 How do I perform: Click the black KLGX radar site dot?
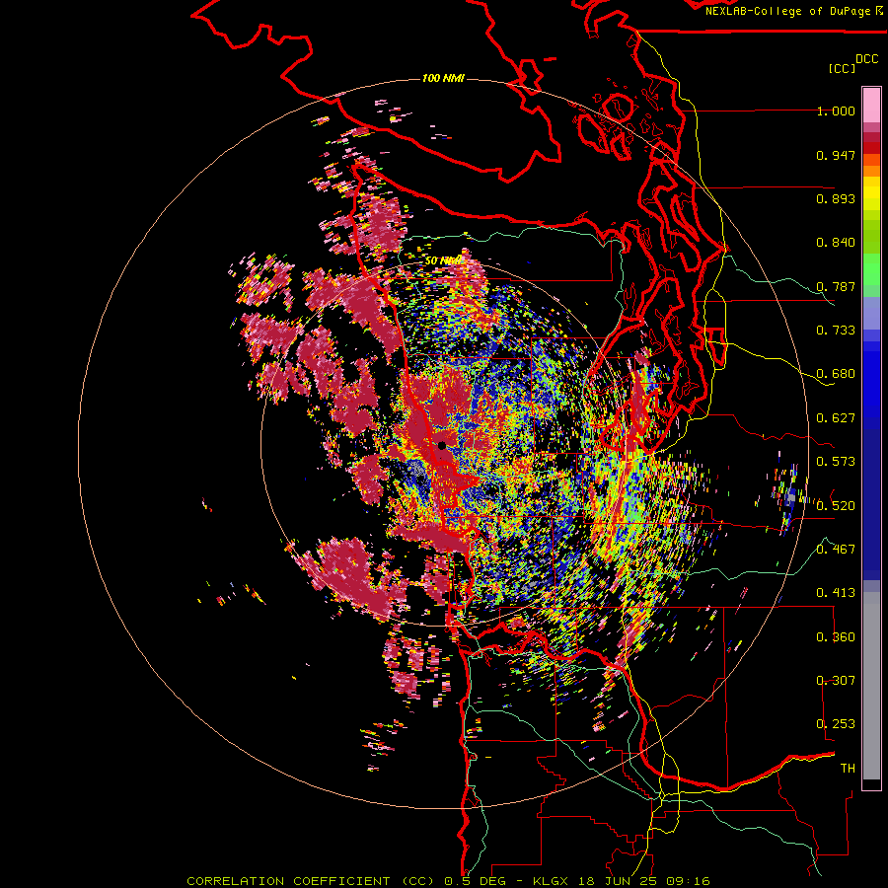click(442, 446)
